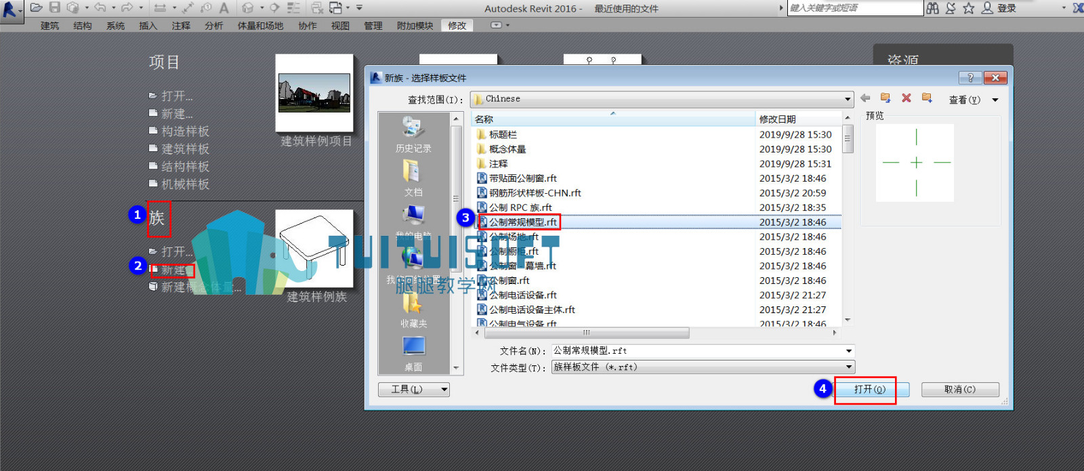Click the red X delete icon in dialog
This screenshot has height=471, width=1084.
906,98
